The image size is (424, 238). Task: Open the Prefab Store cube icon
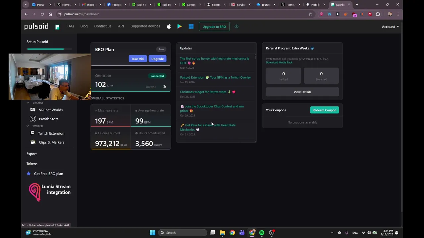33,119
